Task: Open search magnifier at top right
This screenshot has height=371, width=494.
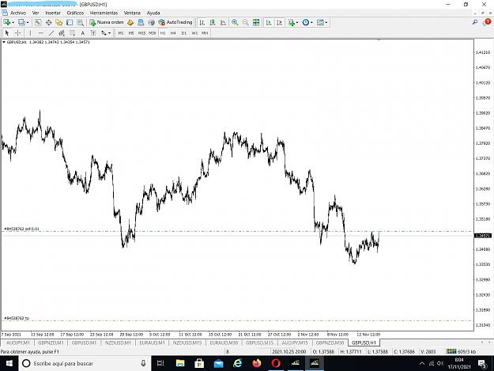Action: tap(475, 22)
